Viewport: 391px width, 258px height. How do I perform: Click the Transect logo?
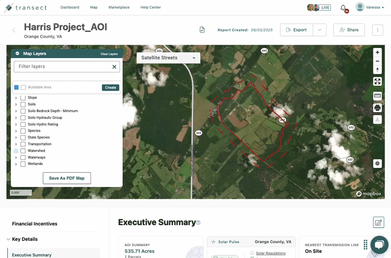coord(26,7)
